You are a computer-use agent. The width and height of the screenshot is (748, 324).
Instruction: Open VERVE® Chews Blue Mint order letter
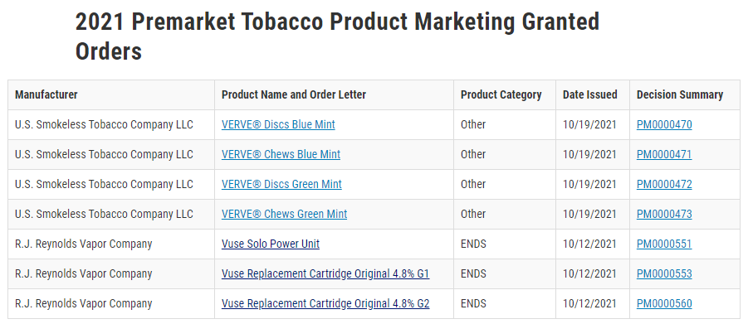(x=281, y=154)
